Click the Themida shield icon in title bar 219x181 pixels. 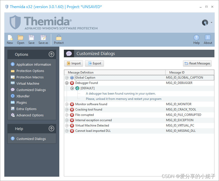7,7
